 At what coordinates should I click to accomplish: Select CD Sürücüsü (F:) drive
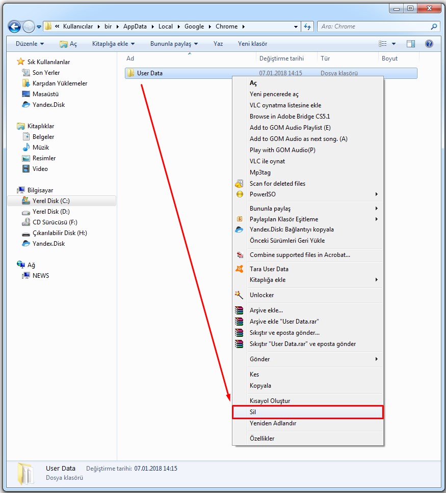[x=55, y=222]
